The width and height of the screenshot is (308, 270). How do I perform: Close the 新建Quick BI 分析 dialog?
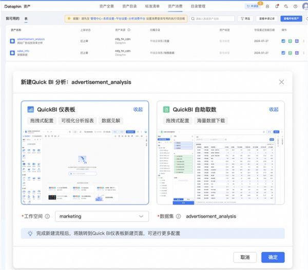point(281,82)
